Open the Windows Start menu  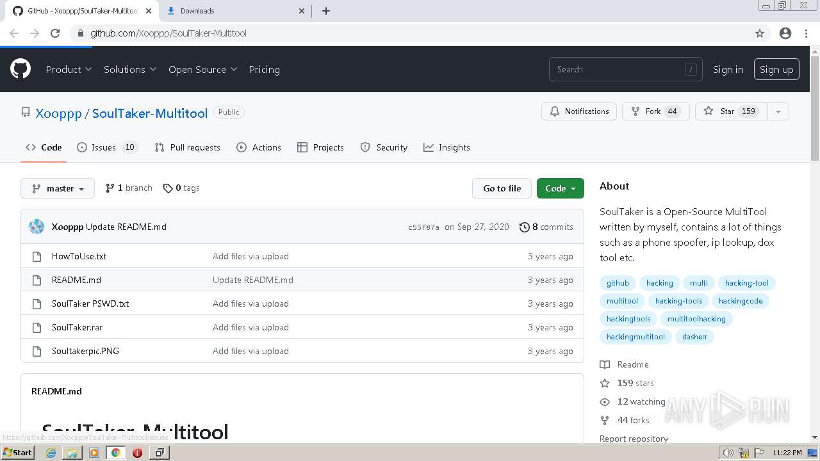[x=17, y=453]
